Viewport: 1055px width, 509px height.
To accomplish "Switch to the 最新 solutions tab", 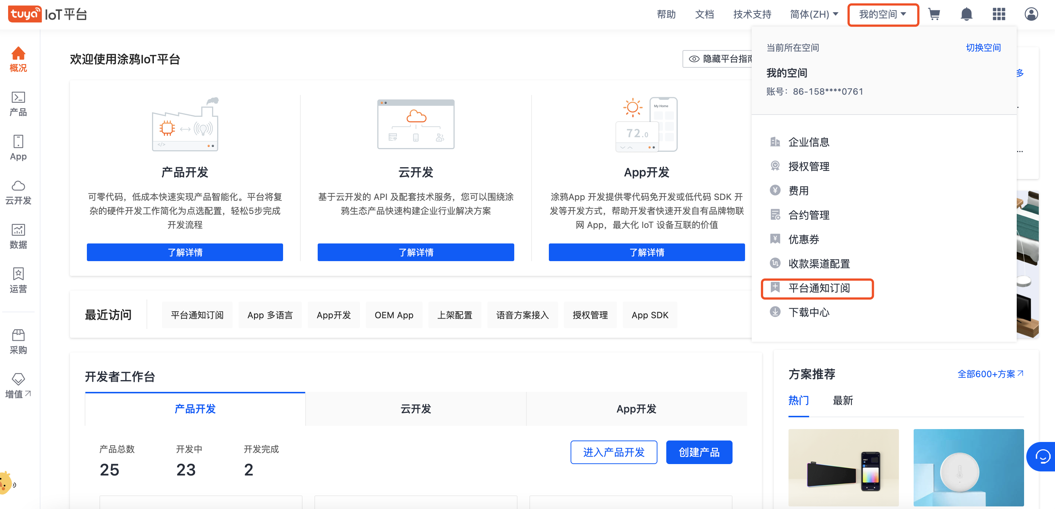I will click(843, 400).
